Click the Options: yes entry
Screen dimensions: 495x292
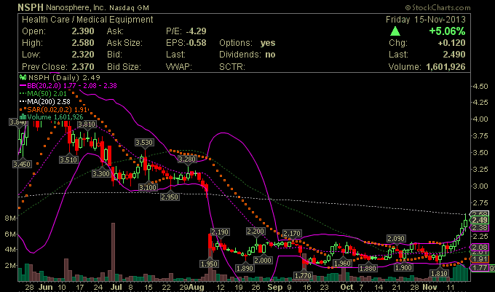pyautogui.click(x=247, y=43)
